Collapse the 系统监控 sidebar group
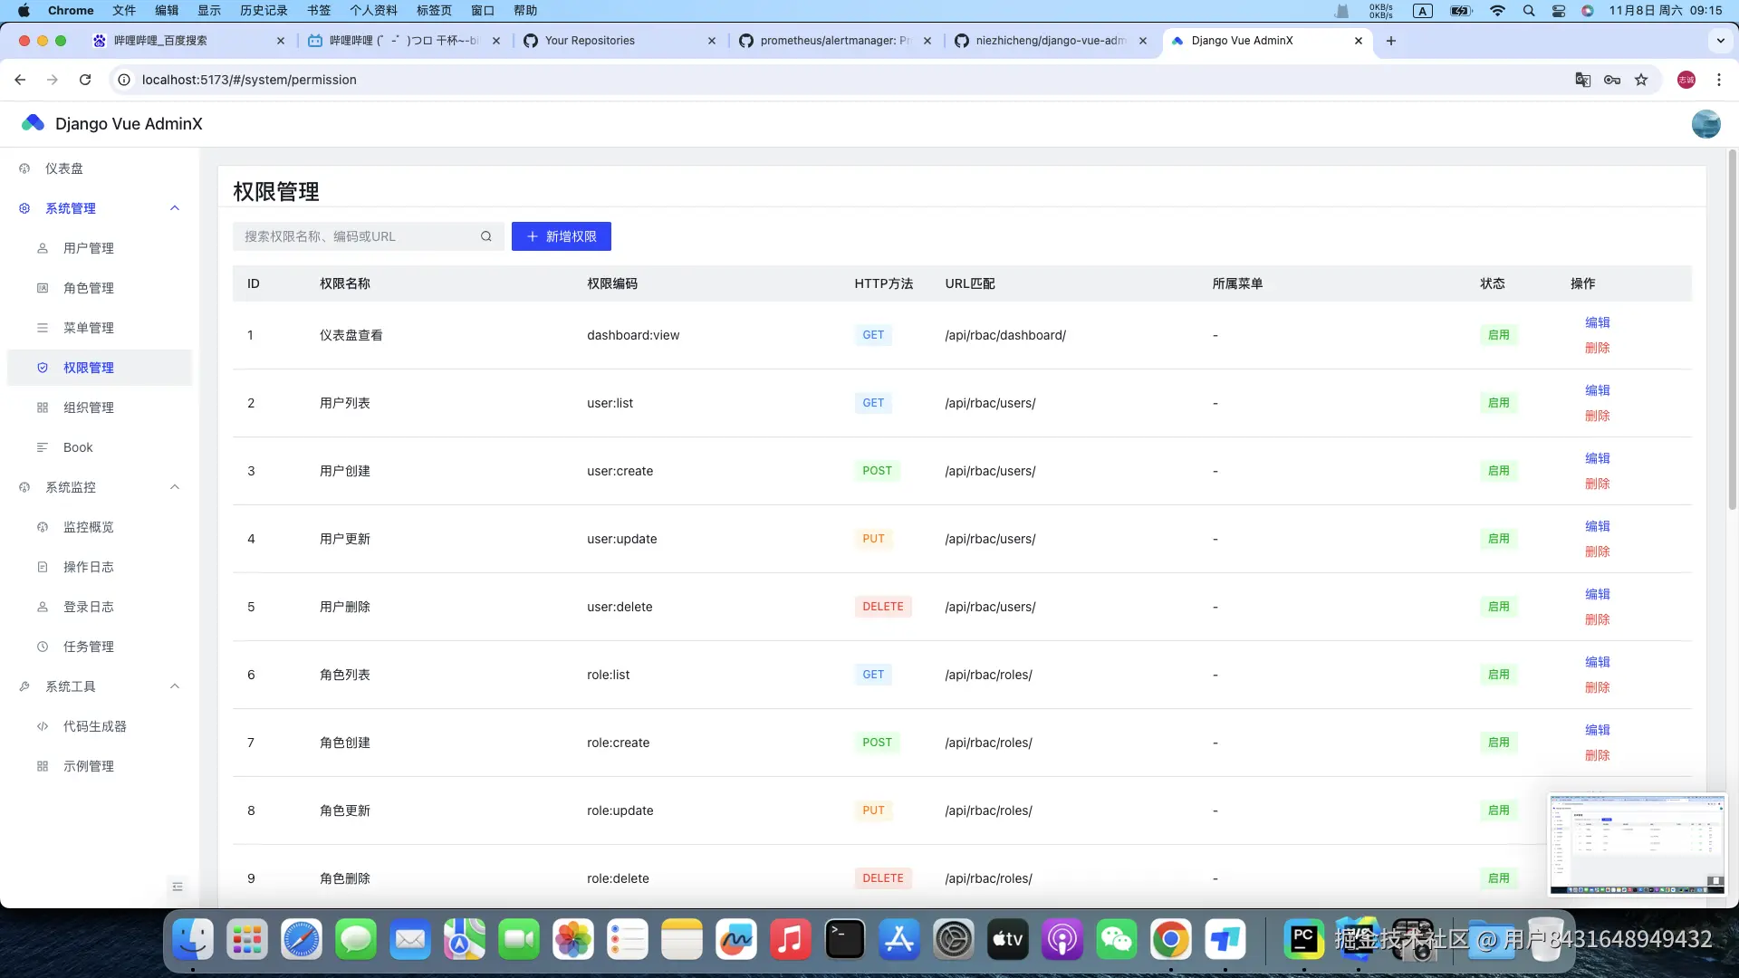 tap(175, 487)
